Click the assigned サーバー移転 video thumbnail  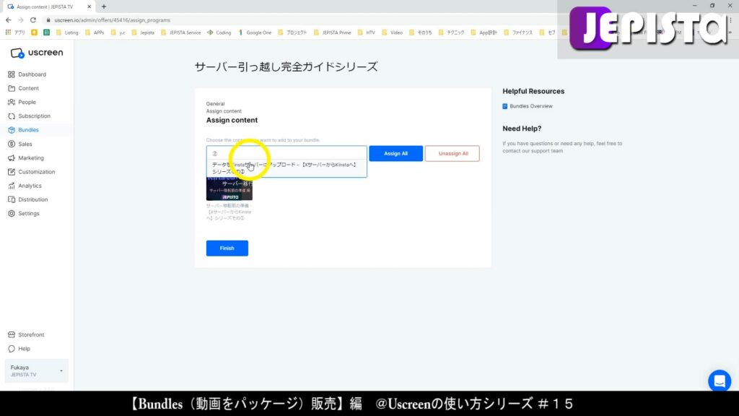click(x=229, y=188)
